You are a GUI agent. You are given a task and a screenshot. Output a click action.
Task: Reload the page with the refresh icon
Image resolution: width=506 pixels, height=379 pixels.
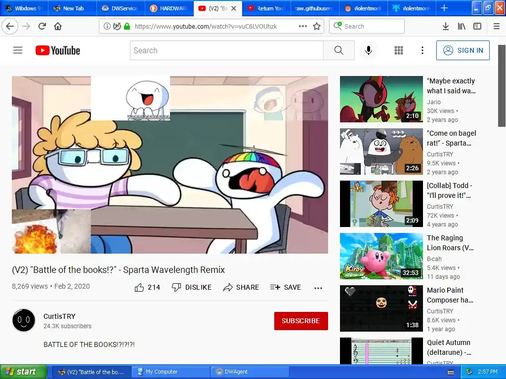coord(42,26)
